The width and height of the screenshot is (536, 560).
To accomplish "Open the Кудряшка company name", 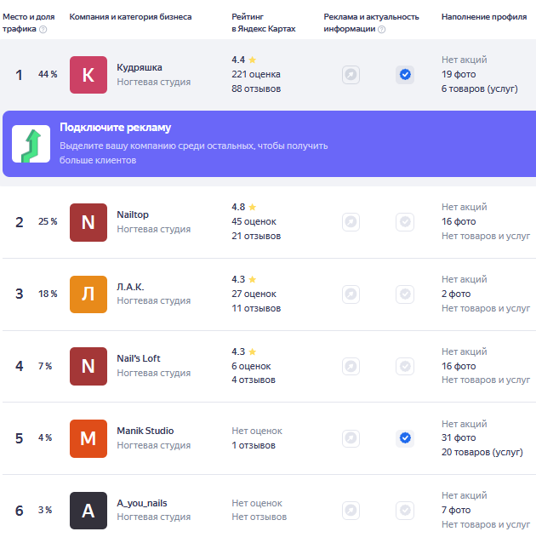I will click(140, 67).
